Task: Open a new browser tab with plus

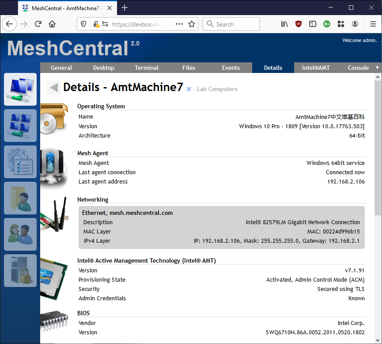Action: [x=125, y=8]
